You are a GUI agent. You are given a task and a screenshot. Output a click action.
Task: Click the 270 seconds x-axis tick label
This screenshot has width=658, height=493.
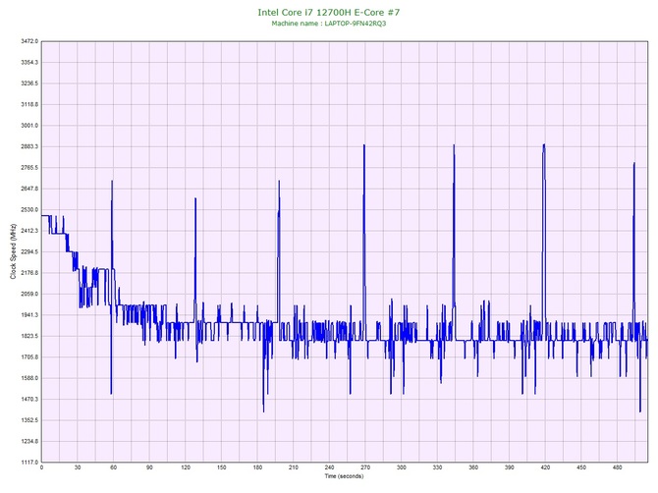365,467
